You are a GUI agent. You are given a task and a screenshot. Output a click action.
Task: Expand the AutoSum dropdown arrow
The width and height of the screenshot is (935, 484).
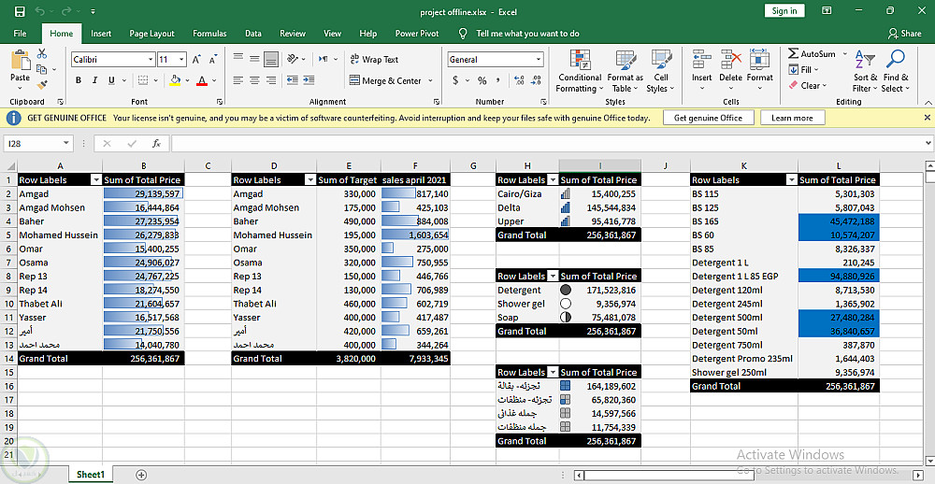[x=844, y=54]
